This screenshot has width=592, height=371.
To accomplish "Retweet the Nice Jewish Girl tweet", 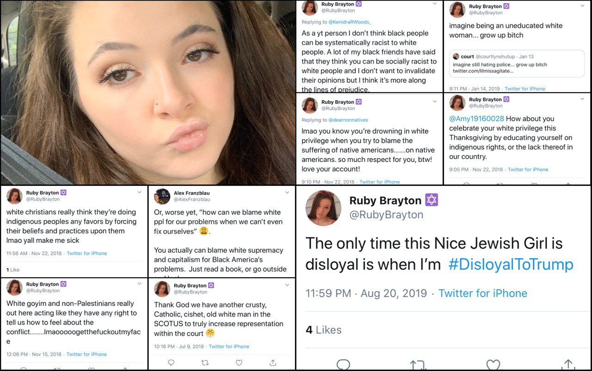I will (418, 365).
